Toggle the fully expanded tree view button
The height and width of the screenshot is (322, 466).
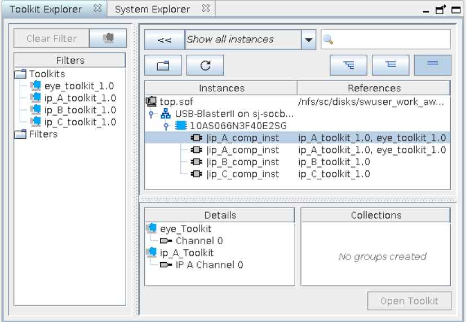[348, 65]
